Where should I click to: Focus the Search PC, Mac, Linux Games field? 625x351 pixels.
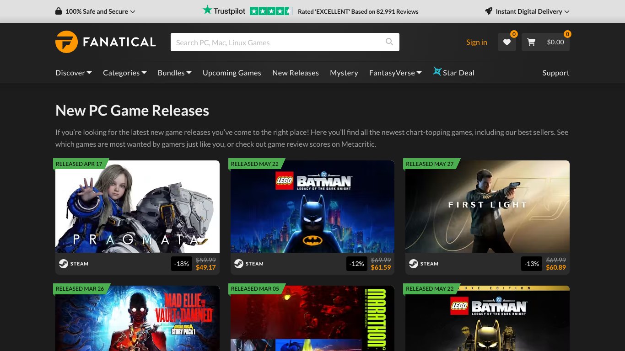click(277, 42)
